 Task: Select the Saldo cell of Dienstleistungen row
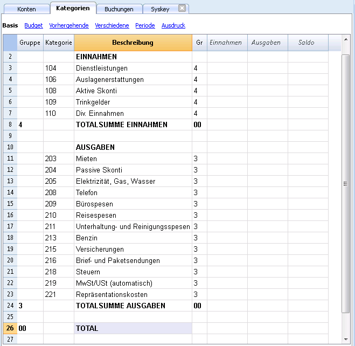click(308, 68)
